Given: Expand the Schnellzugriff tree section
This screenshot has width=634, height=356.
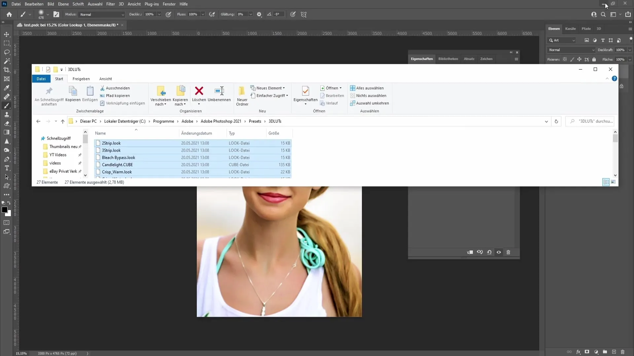Looking at the screenshot, I should (x=38, y=138).
